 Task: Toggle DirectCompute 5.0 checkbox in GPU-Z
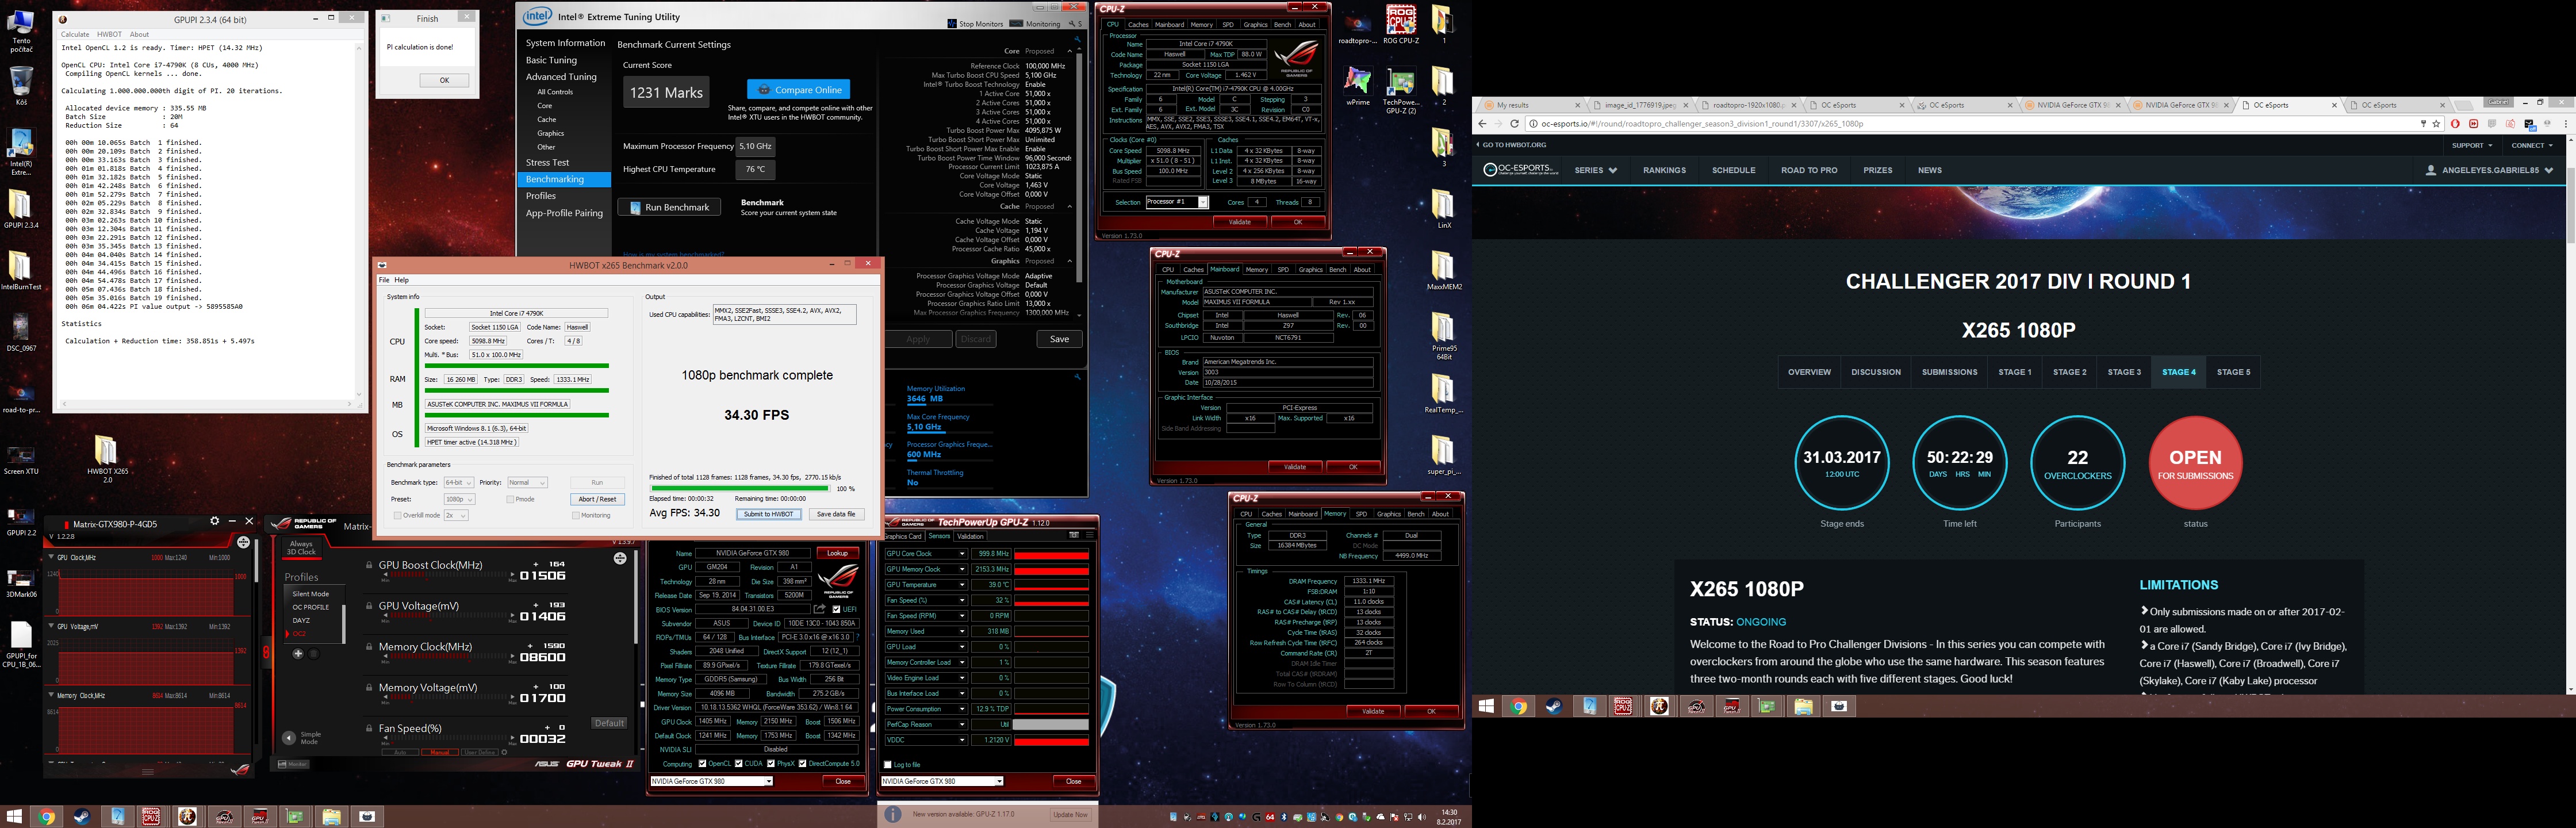(802, 764)
